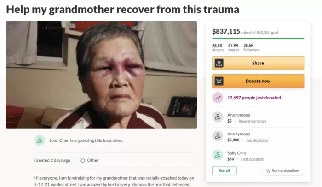Click the fundraiser main photo
The width and height of the screenshot is (322, 187).
coord(102,75)
